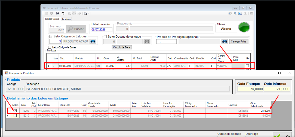Click Quantidade Usada cell 26,0000000000
This screenshot has width=295, height=137.
tap(98, 116)
